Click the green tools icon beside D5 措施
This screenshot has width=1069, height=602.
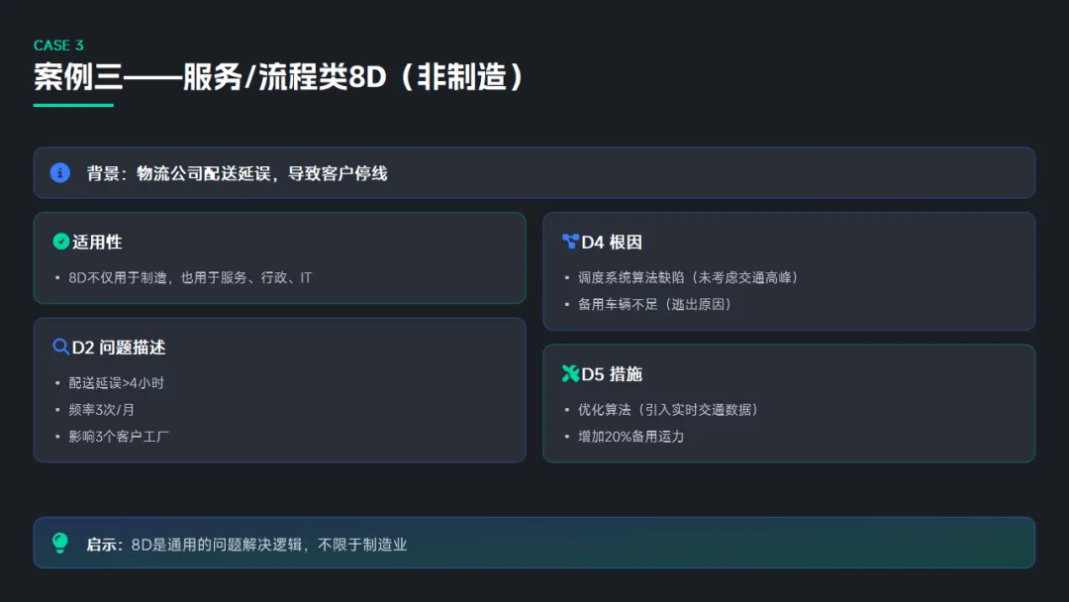(x=570, y=373)
